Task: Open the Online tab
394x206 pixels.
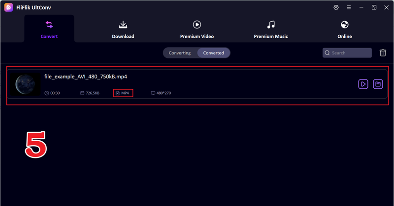Action: point(344,30)
